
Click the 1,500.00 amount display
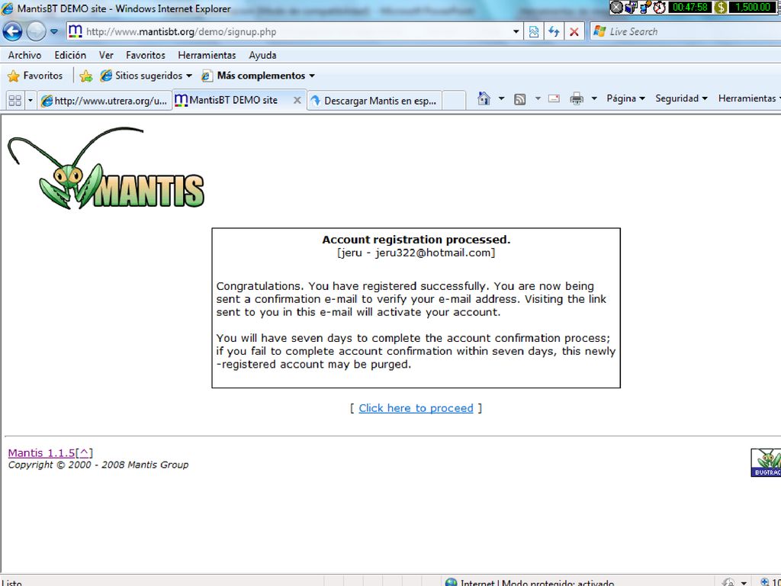point(753,7)
